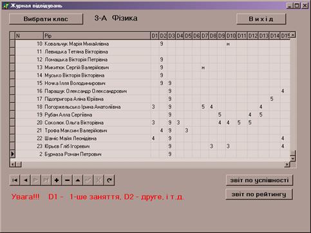
Task: Click the grid's vertical scrollbar up arrow
Action: pyautogui.click(x=293, y=35)
